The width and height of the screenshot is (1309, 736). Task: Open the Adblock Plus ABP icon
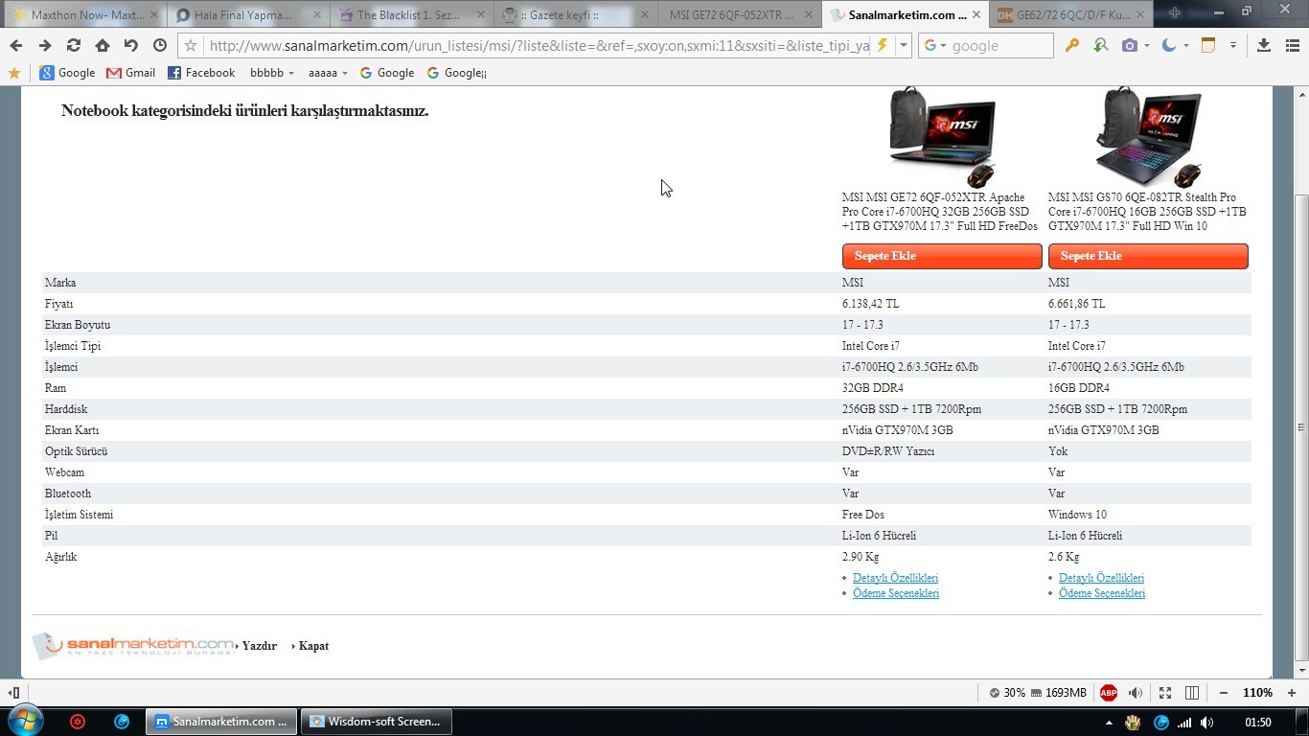[1109, 693]
